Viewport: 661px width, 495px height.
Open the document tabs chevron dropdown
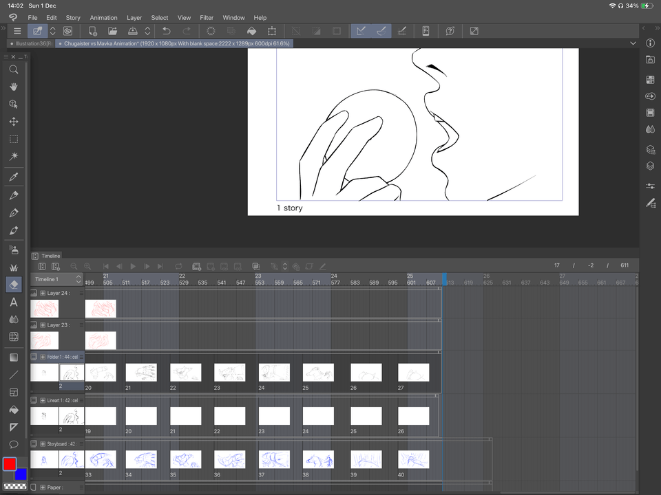pos(633,43)
